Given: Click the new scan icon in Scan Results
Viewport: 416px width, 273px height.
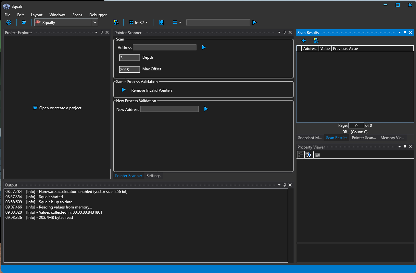Looking at the screenshot, I should tap(316, 41).
